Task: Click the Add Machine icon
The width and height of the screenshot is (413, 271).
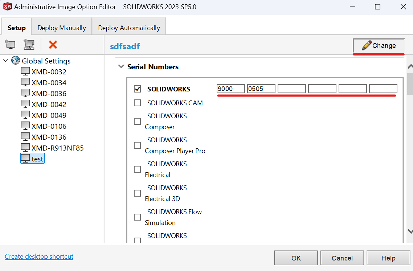Action: point(10,45)
